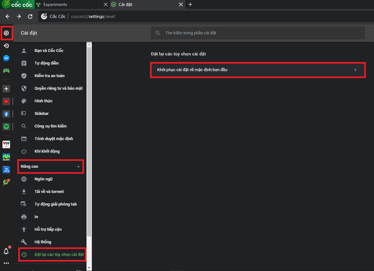Open VTV Go sidebar shortcut
Image resolution: width=374 pixels, height=271 pixels.
click(6, 144)
